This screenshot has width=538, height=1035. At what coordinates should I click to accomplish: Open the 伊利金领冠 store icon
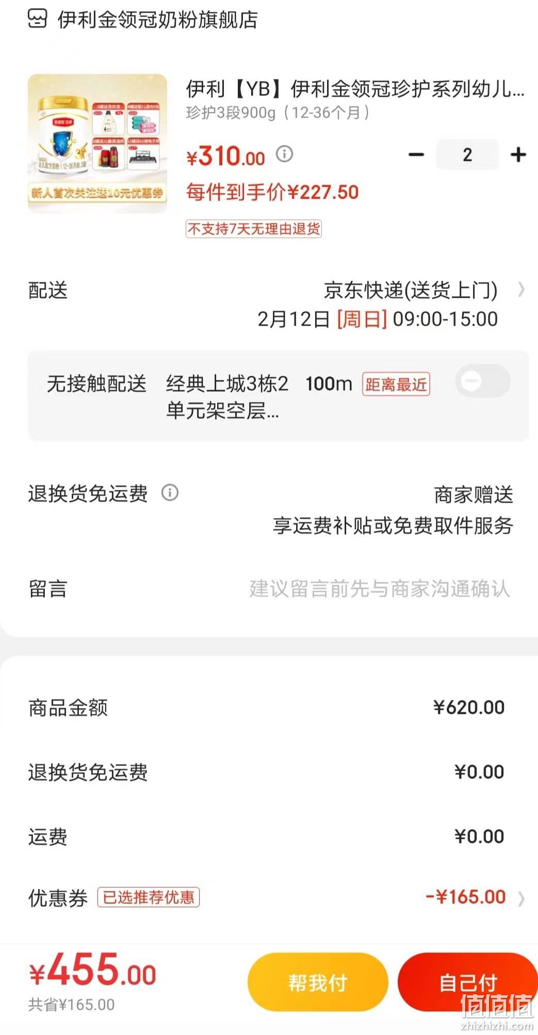point(37,19)
